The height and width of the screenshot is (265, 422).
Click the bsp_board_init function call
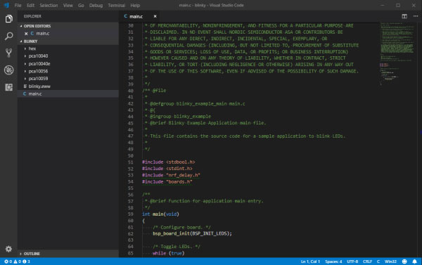click(x=192, y=234)
